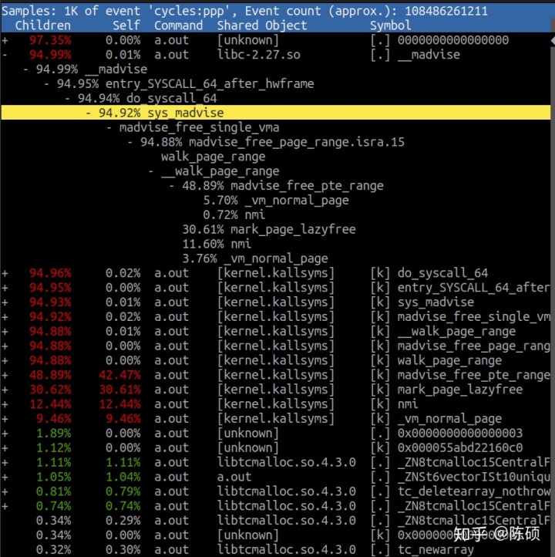Select the Children column header
The image size is (555, 557).
(43, 25)
